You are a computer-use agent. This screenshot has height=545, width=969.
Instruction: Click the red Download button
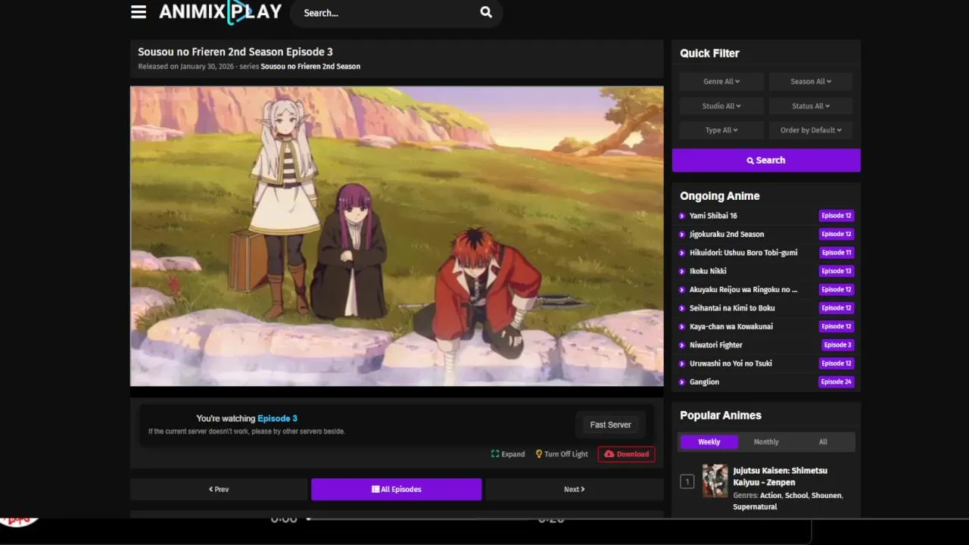click(x=626, y=454)
